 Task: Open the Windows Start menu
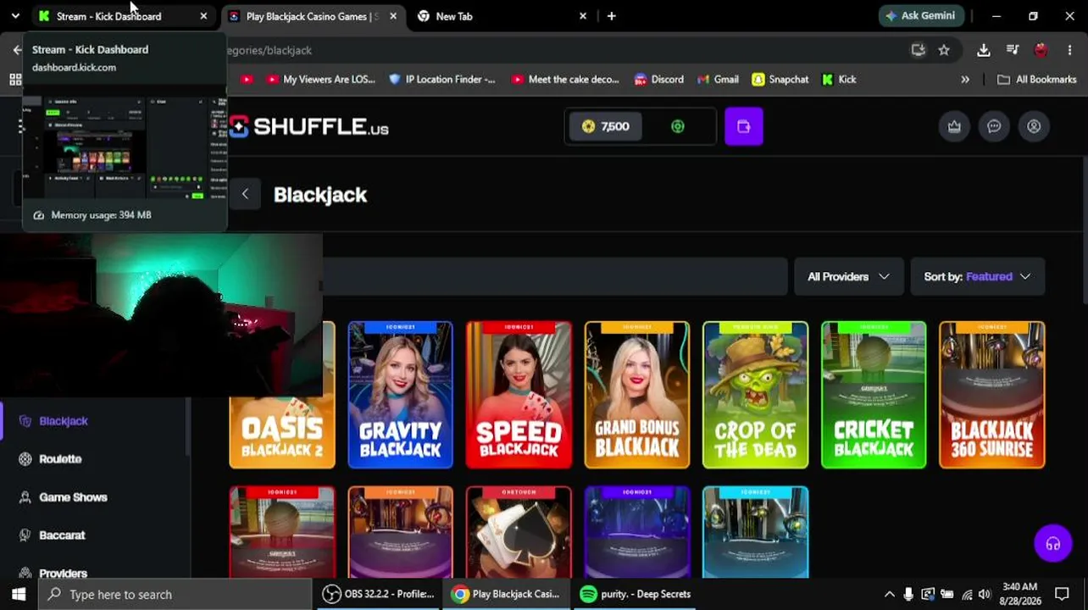19,594
